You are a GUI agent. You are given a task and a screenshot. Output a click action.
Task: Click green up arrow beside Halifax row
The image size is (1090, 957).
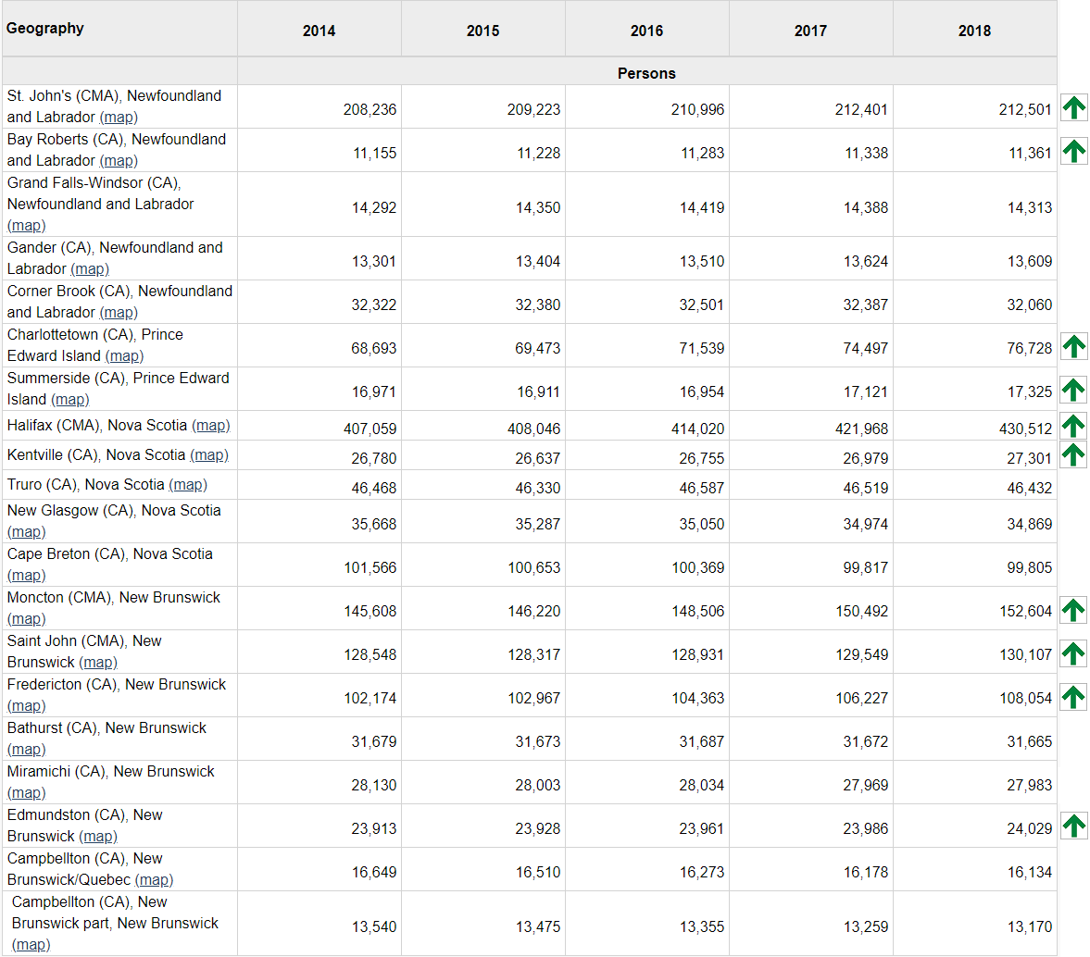coord(1074,426)
